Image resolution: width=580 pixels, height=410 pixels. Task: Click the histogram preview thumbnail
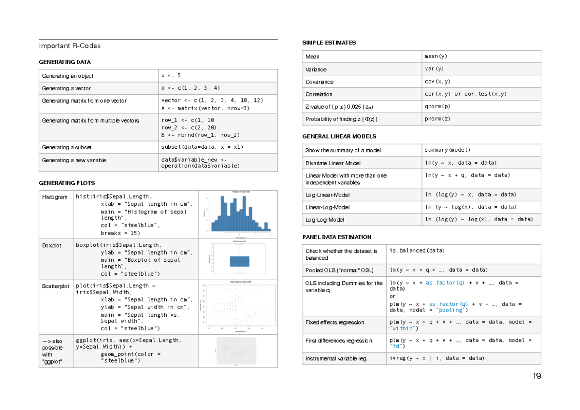click(x=237, y=213)
